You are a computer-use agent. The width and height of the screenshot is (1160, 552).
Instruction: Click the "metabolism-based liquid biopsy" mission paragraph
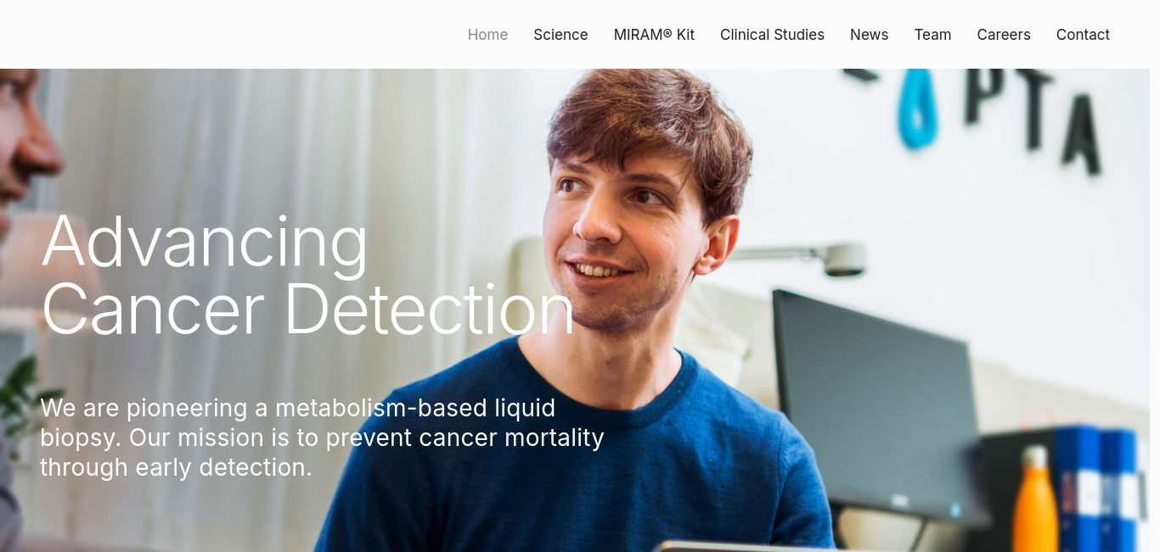(x=322, y=438)
